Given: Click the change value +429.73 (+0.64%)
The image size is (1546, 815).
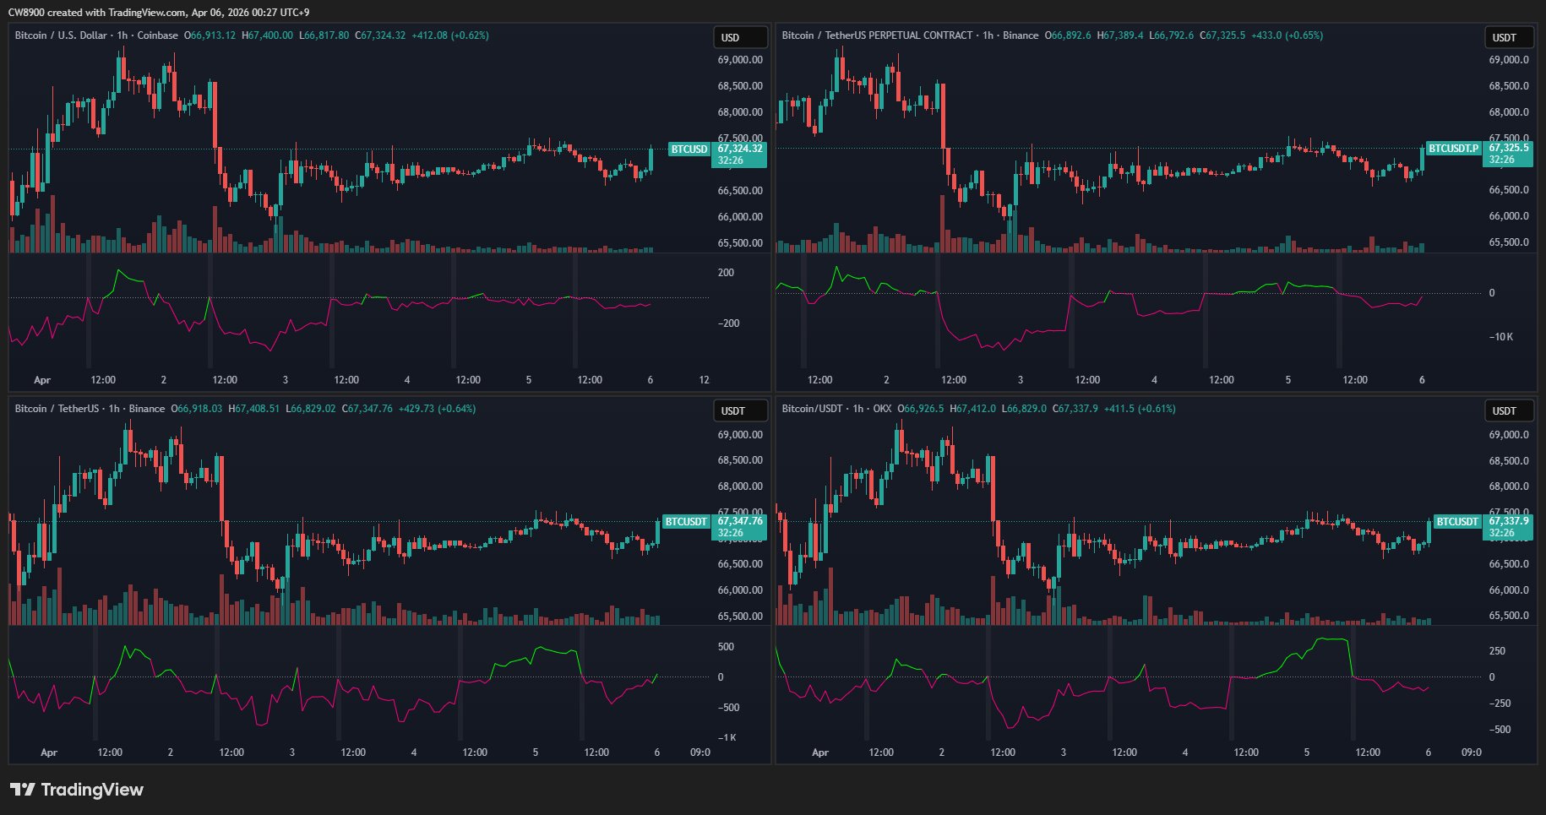Looking at the screenshot, I should [x=438, y=409].
